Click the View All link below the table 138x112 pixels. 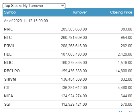point(126,111)
